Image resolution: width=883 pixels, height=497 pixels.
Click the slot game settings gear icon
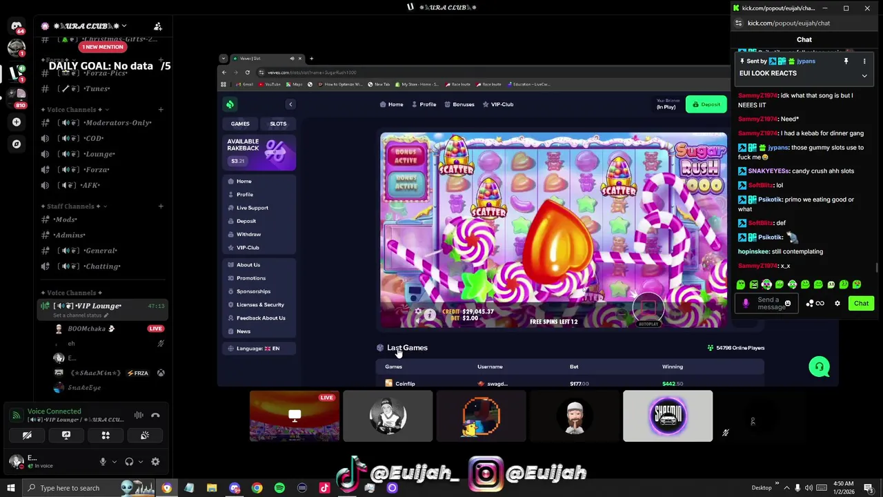417,313
